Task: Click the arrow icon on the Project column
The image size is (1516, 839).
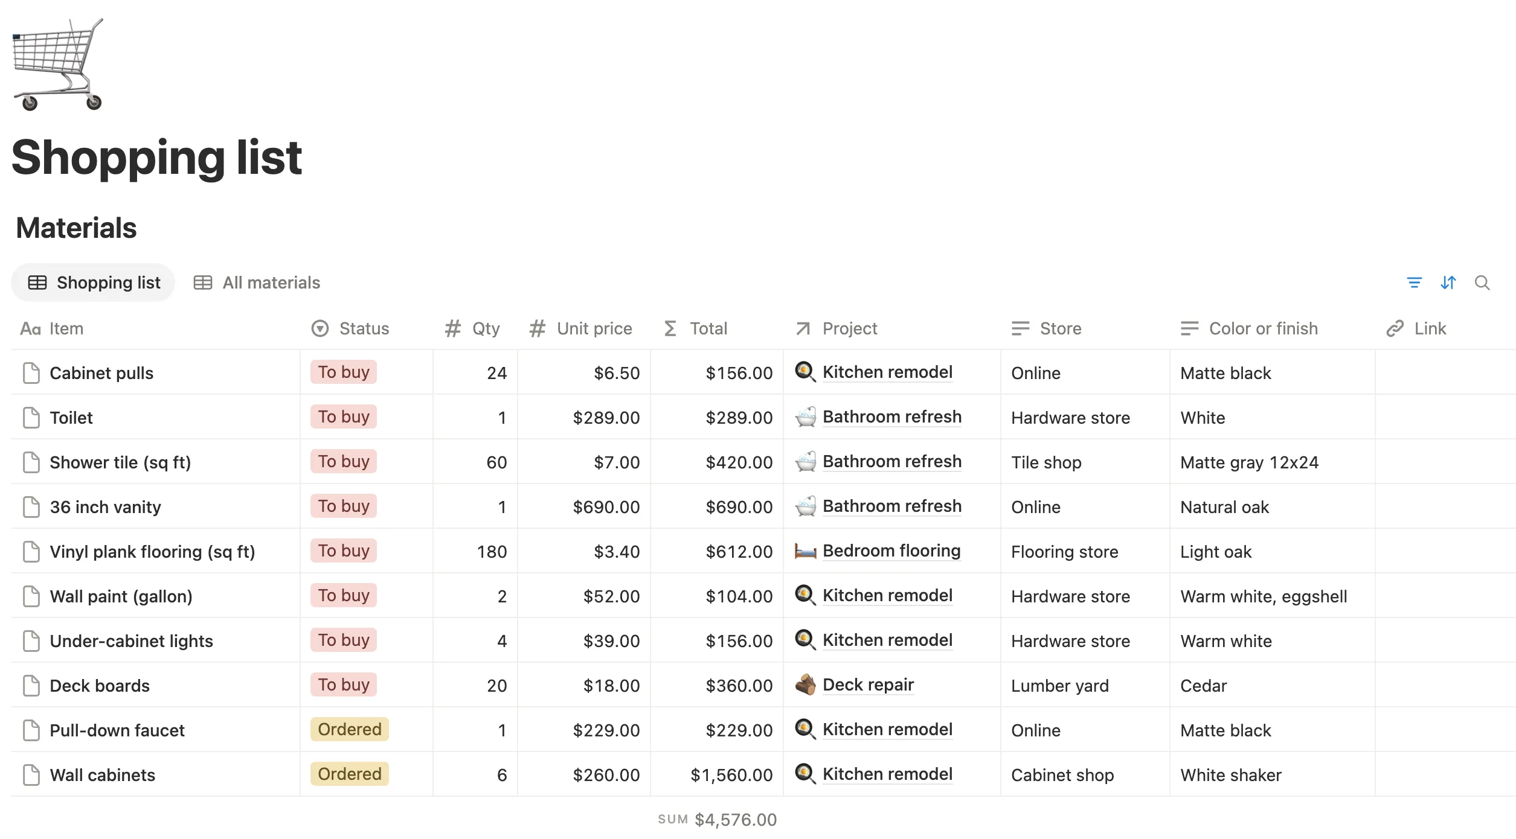Action: 803,328
